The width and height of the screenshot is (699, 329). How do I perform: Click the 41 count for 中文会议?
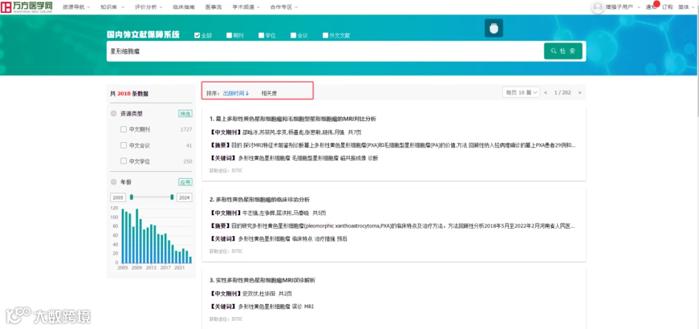[x=189, y=145]
